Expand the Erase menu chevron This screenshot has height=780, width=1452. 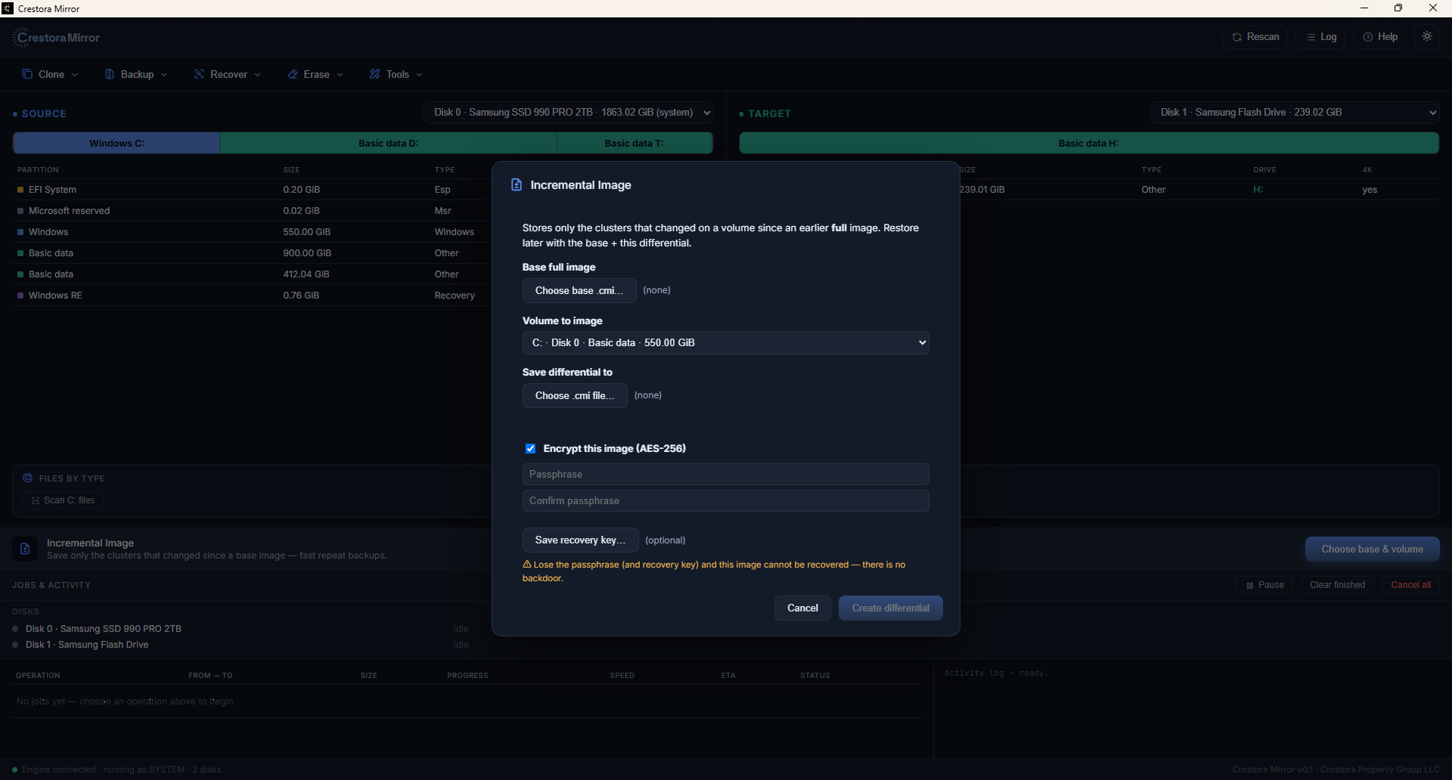click(x=340, y=75)
